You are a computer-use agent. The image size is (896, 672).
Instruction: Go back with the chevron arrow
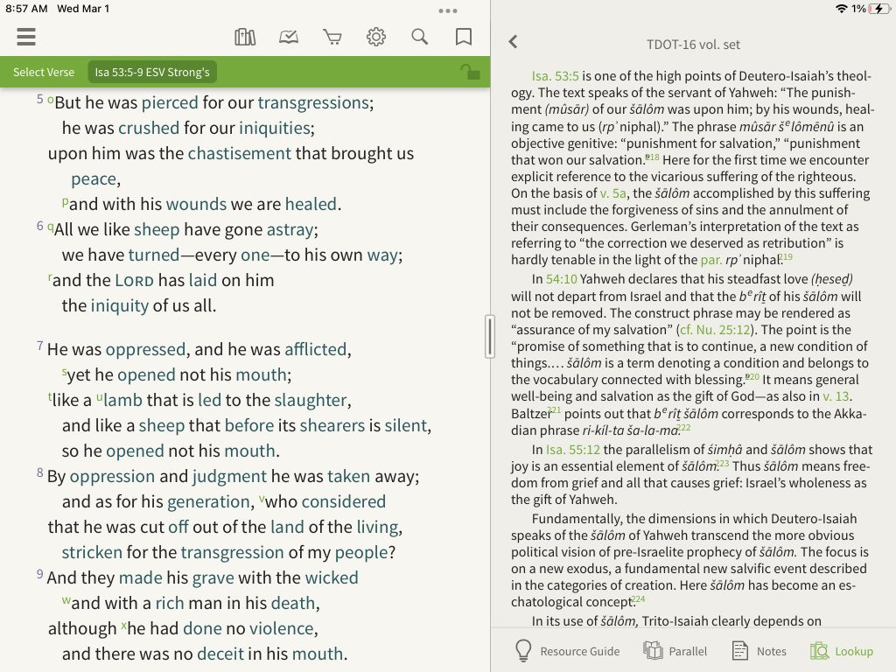513,42
